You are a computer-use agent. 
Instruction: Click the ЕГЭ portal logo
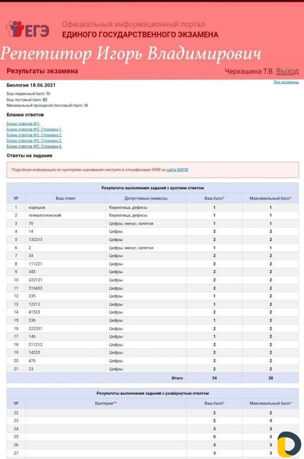[x=28, y=29]
